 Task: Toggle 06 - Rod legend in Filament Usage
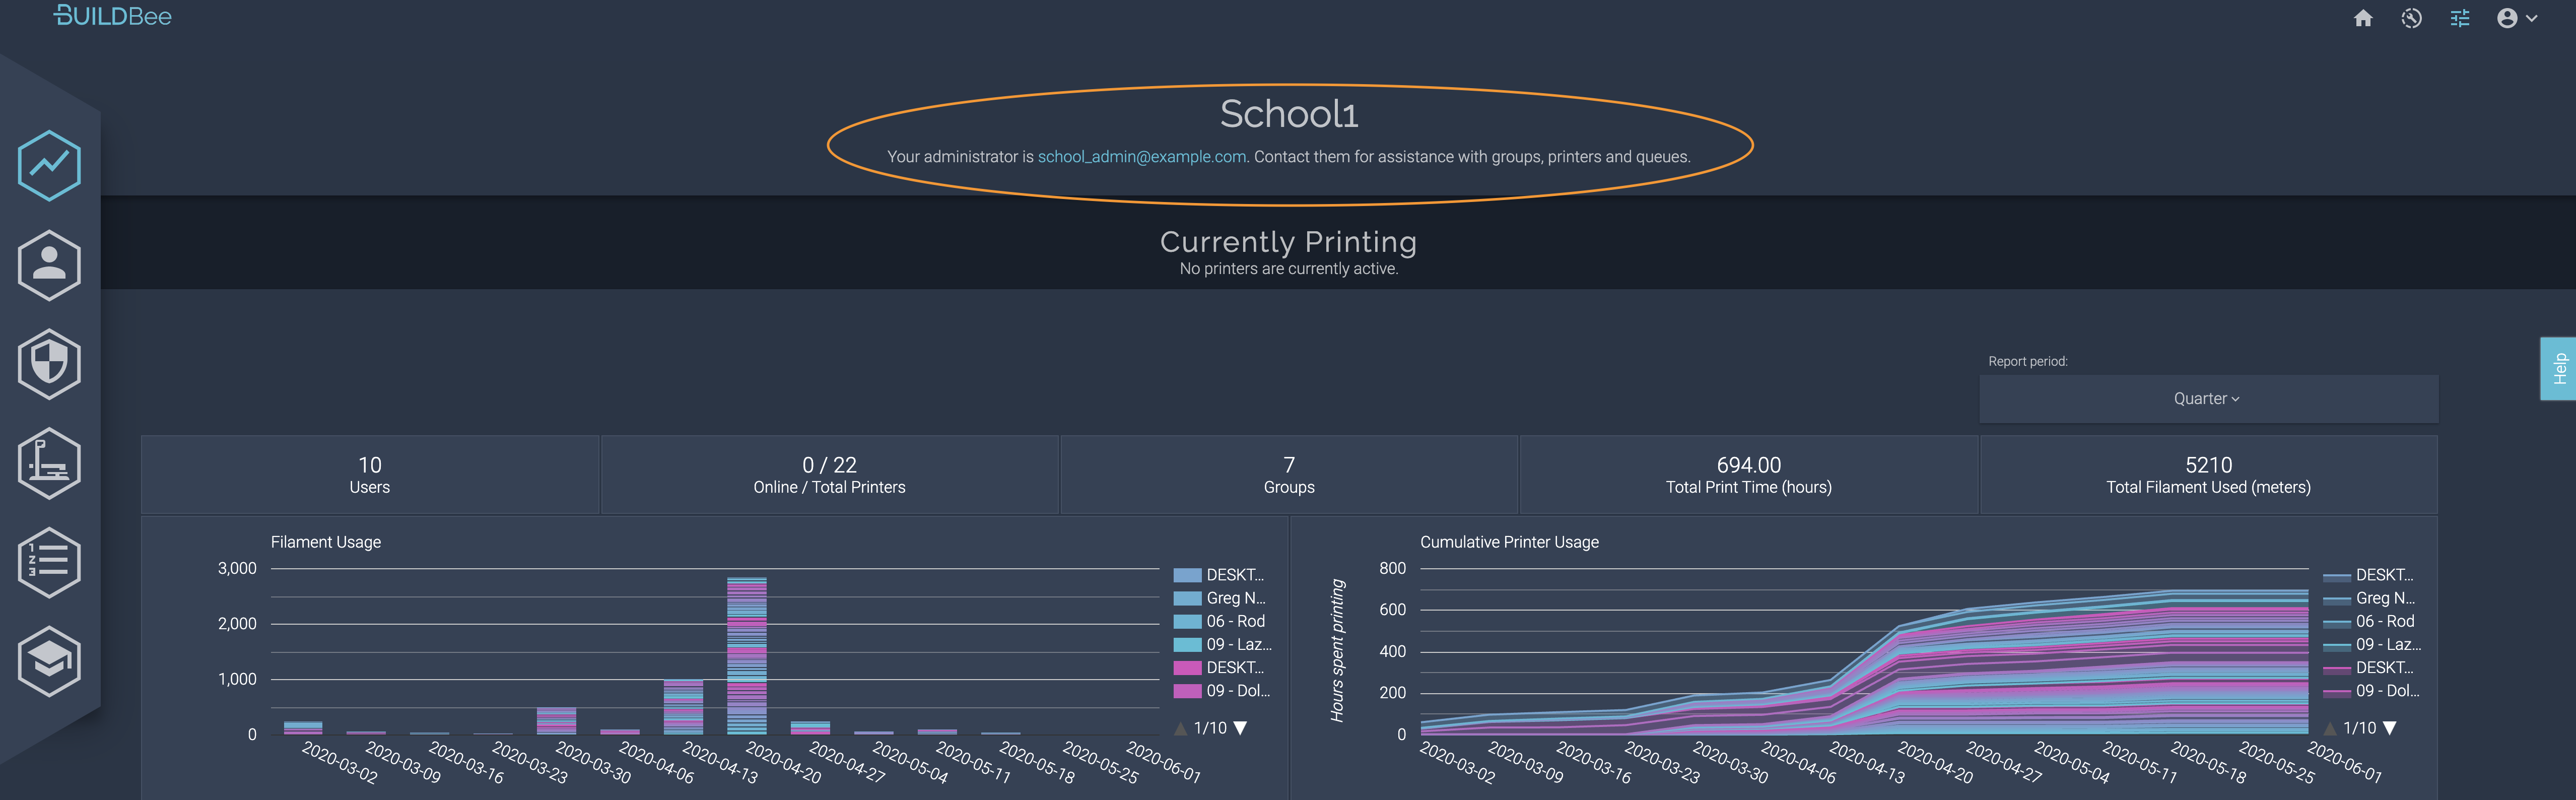click(1220, 621)
